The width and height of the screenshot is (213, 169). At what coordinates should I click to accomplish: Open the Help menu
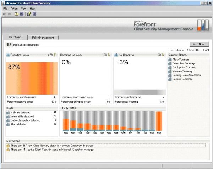(x=32, y=9)
